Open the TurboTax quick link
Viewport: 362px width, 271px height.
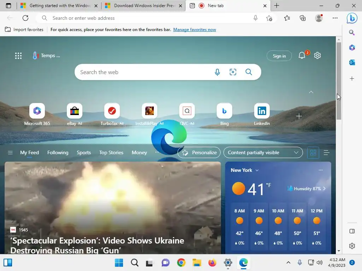coord(112,114)
